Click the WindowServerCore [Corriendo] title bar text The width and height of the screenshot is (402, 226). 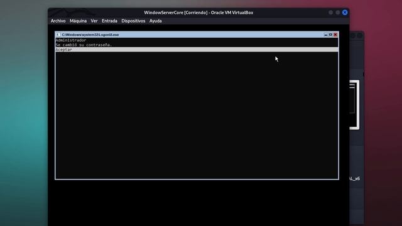tap(198, 13)
